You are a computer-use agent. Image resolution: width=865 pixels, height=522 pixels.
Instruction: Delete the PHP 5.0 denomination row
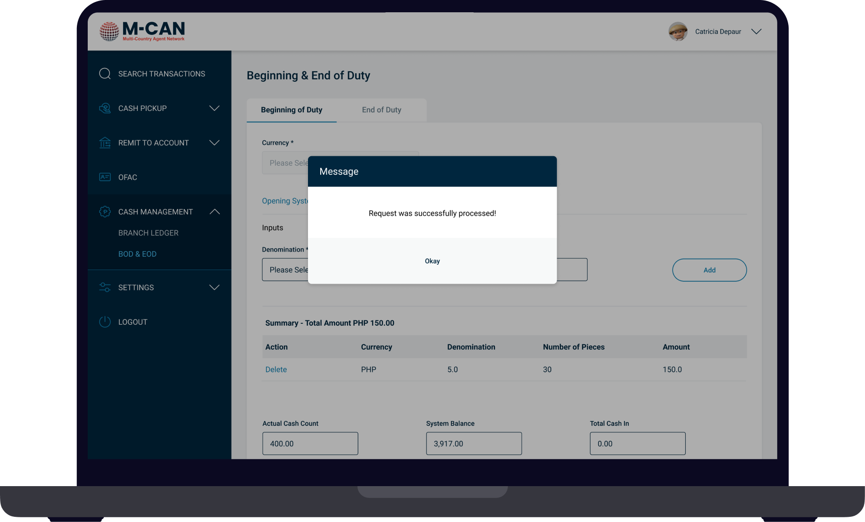tap(276, 370)
